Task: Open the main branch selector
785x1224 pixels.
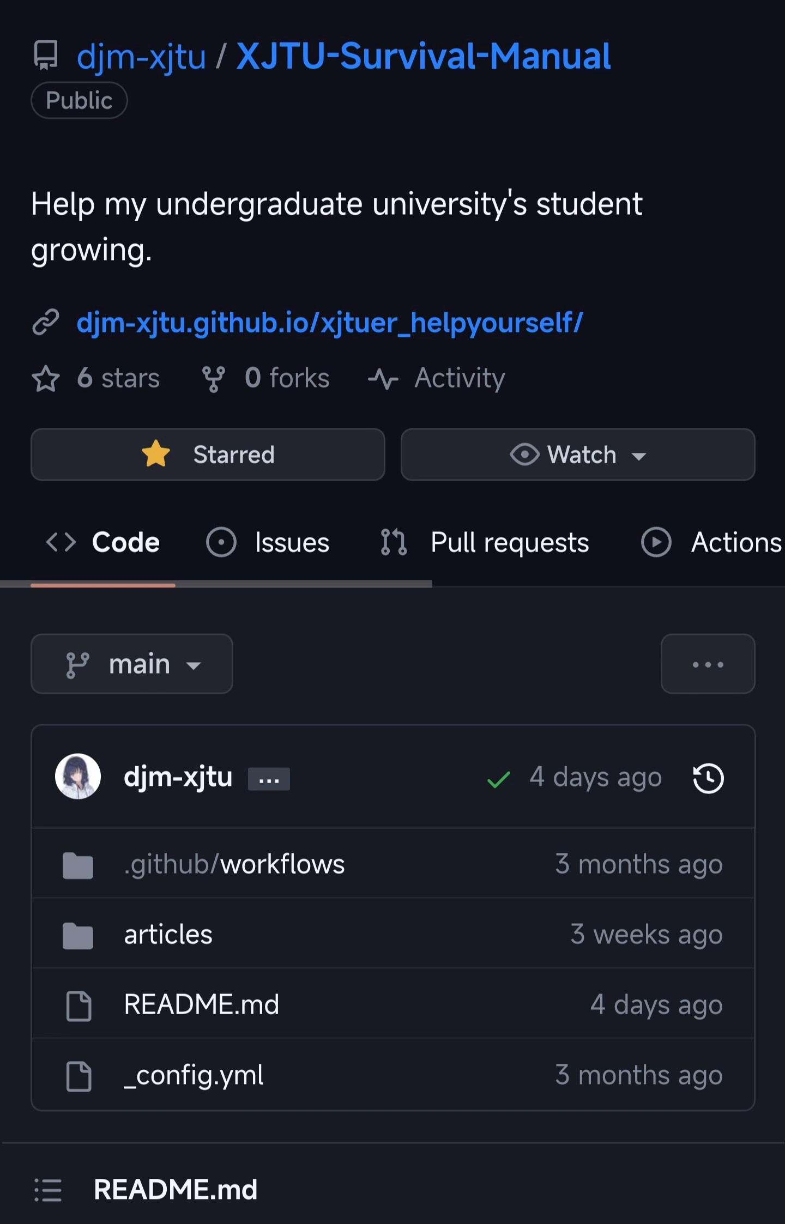Action: 132,664
